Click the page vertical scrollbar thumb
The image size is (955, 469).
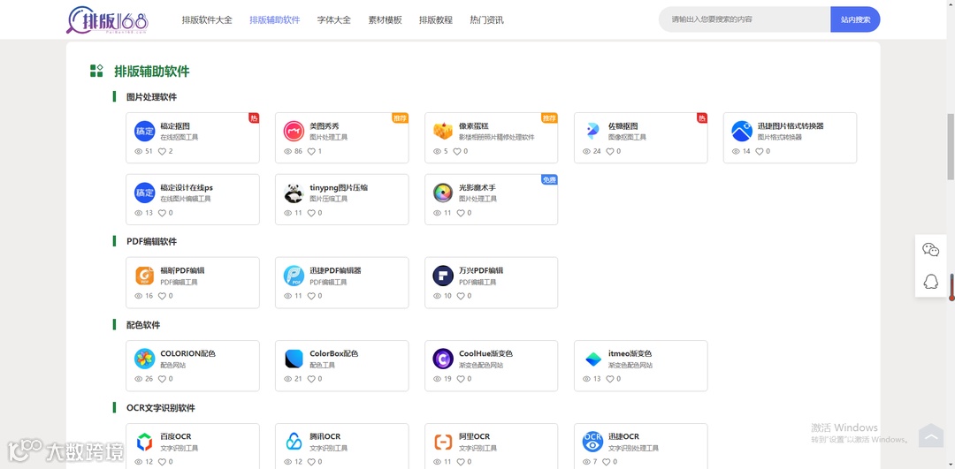click(951, 147)
